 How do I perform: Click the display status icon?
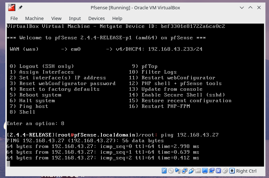pyautogui.click(x=205, y=171)
